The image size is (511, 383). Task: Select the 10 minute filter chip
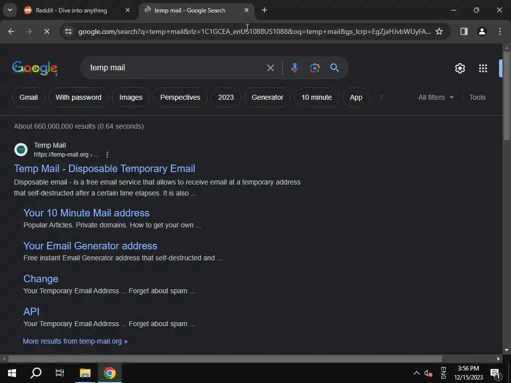pyautogui.click(x=316, y=97)
